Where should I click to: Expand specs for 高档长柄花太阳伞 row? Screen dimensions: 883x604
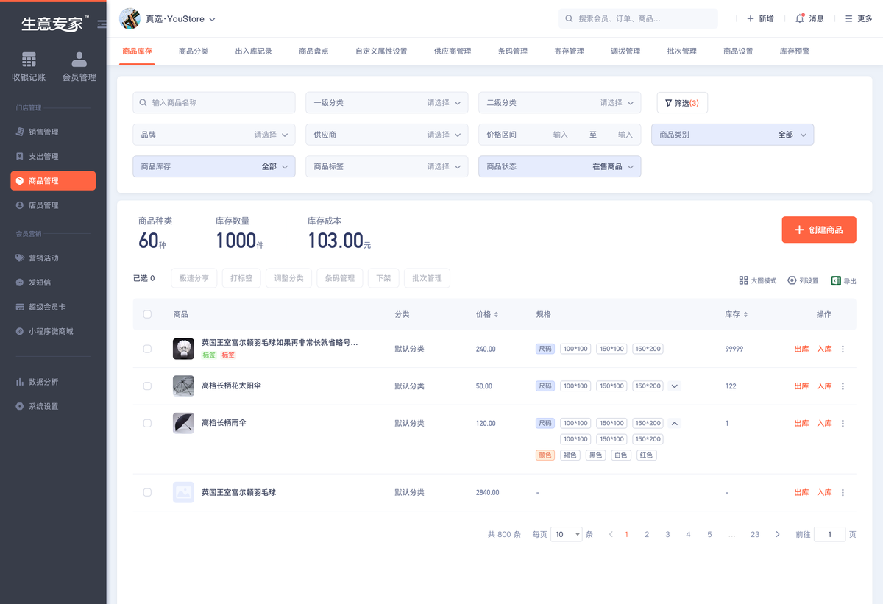pyautogui.click(x=675, y=386)
